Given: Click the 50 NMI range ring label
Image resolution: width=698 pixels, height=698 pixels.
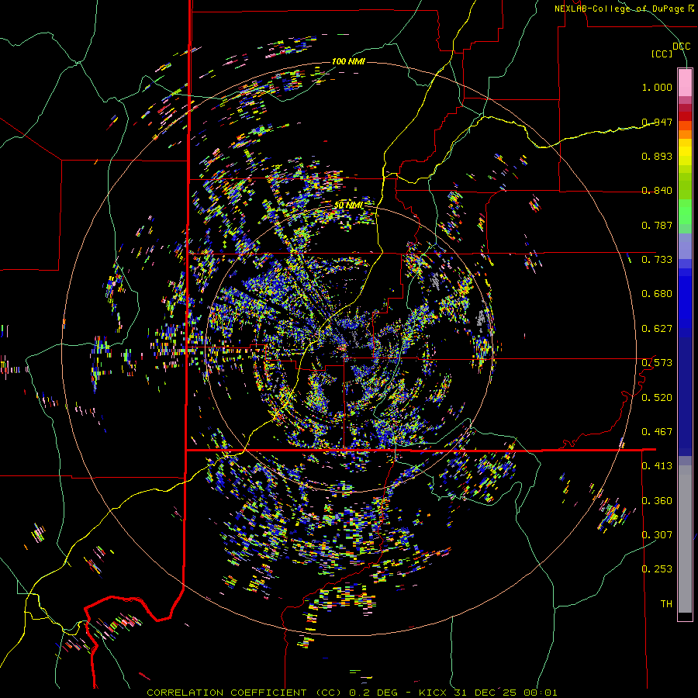Looking at the screenshot, I should pyautogui.click(x=348, y=206).
